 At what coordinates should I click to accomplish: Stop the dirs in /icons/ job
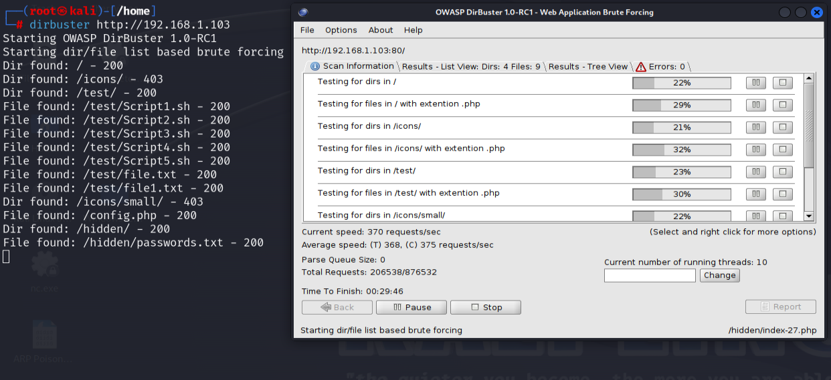783,127
